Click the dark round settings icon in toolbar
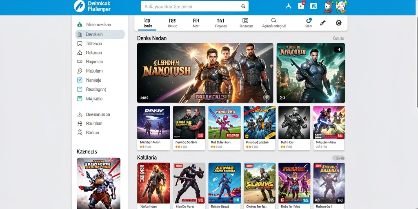Screen dimensions: 418x209 [x=338, y=23]
